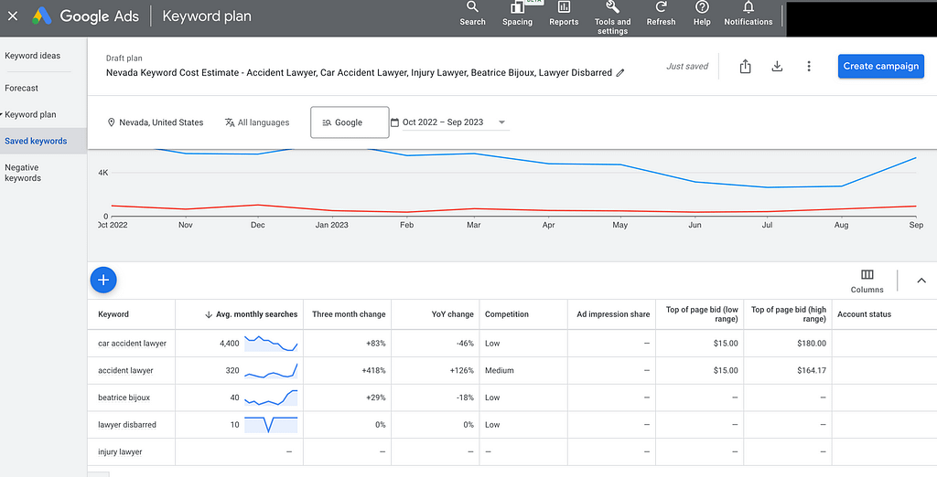Refresh the keyword plan data
937x477 pixels.
coord(661,14)
